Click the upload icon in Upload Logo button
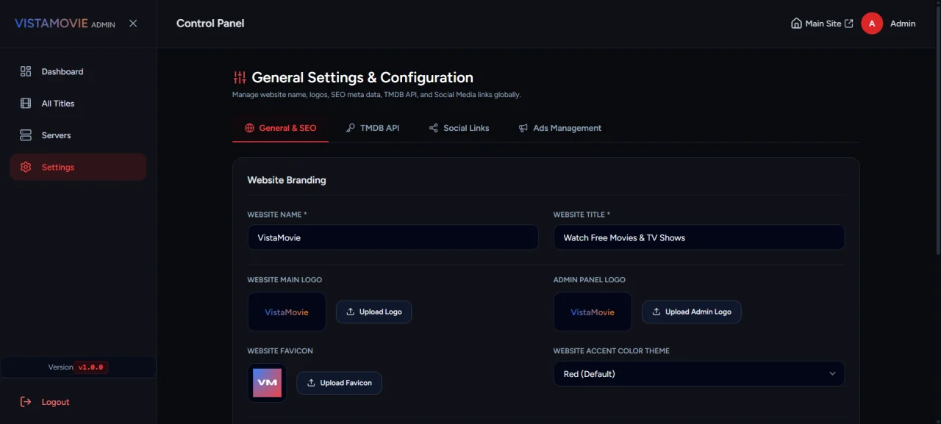941x424 pixels. click(350, 312)
